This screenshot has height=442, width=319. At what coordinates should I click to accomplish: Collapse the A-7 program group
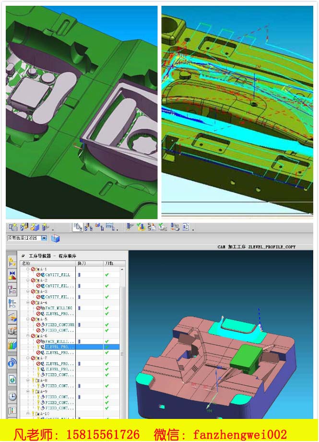click(x=28, y=358)
